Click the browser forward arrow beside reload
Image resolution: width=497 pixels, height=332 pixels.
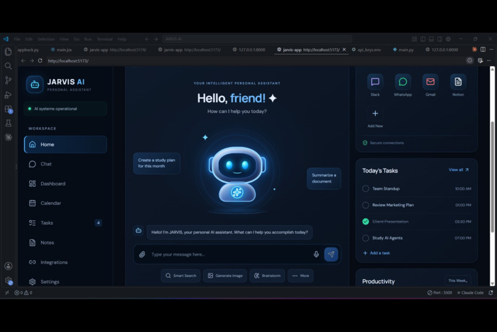pos(31,60)
